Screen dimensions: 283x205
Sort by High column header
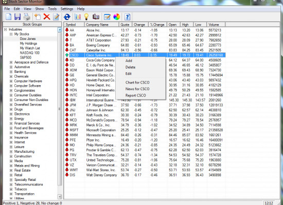click(x=187, y=25)
